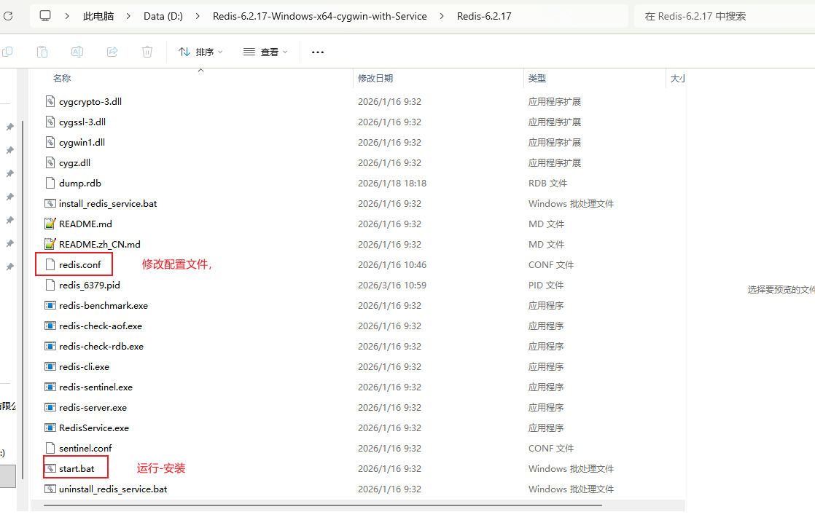Image resolution: width=815 pixels, height=520 pixels.
Task: Click the paste clipboard icon
Action: click(42, 52)
